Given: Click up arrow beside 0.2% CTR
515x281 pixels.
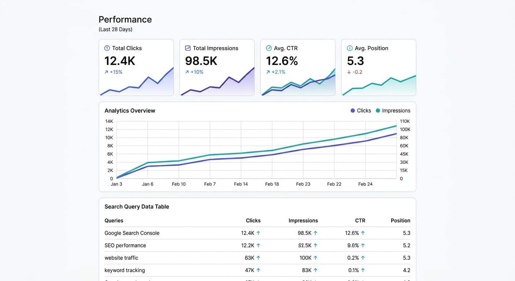Looking at the screenshot, I should [x=363, y=258].
